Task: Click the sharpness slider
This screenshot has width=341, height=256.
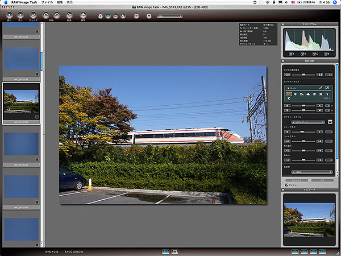Action: point(303,132)
